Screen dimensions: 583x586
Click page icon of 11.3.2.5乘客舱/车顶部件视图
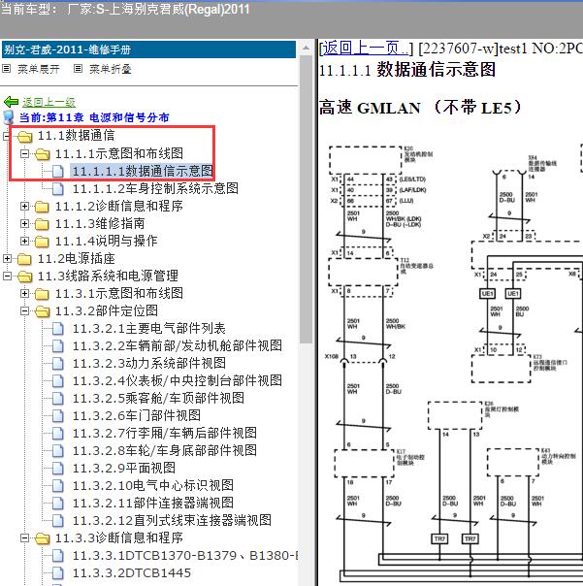pyautogui.click(x=58, y=398)
